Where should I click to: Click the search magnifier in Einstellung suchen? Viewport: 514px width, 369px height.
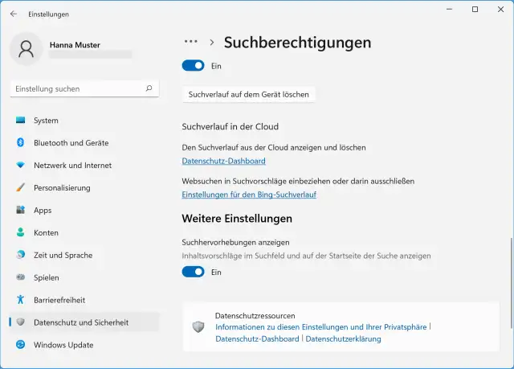pos(149,88)
